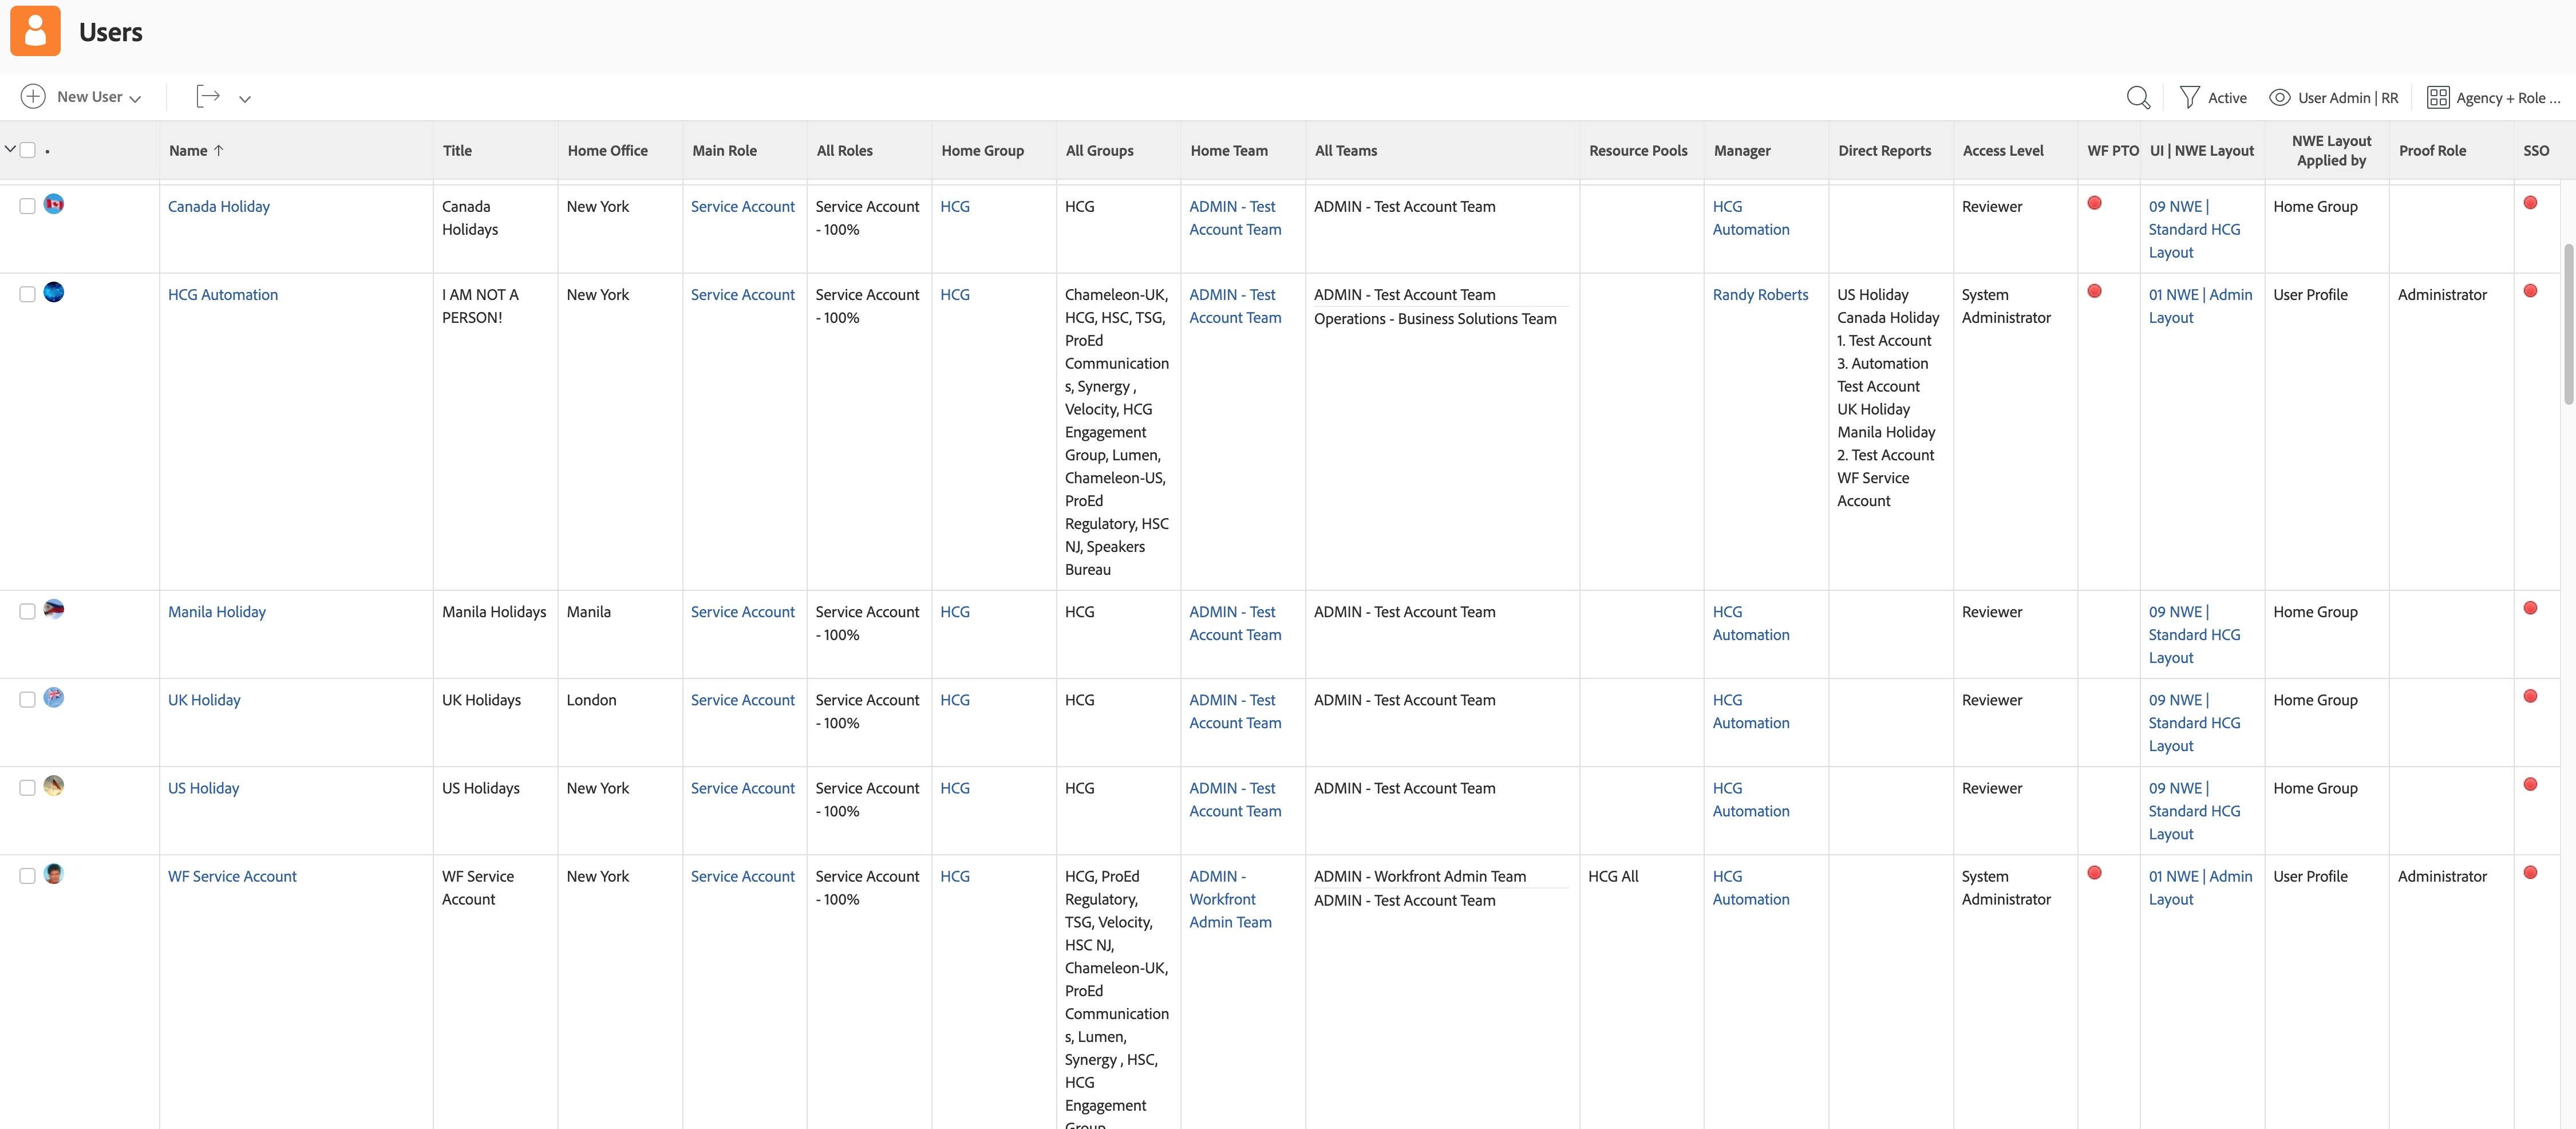
Task: Toggle the select-all checkbox in header
Action: tap(28, 150)
